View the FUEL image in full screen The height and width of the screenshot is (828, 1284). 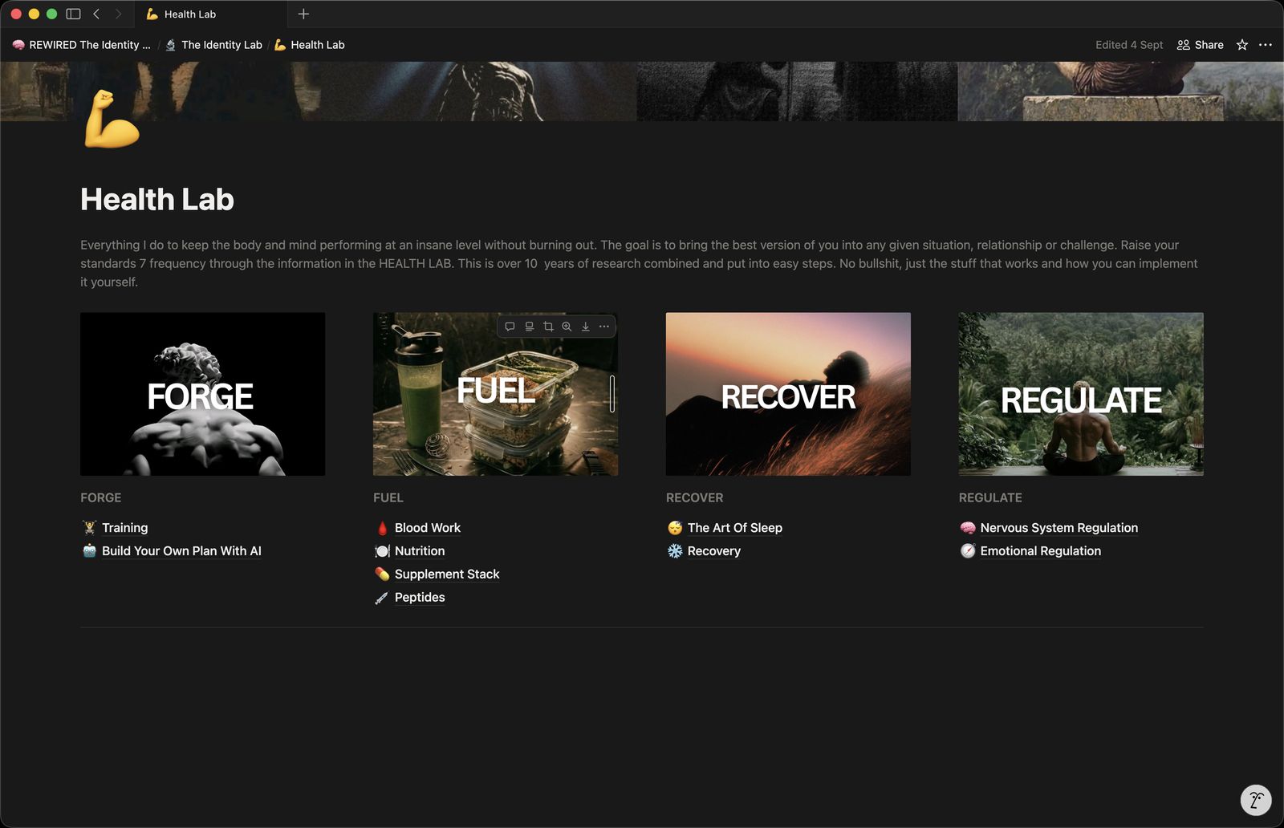click(567, 327)
